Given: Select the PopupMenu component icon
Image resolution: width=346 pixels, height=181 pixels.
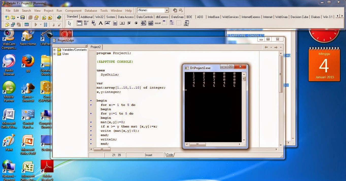Looking at the screenshot, I should [x=94, y=23].
